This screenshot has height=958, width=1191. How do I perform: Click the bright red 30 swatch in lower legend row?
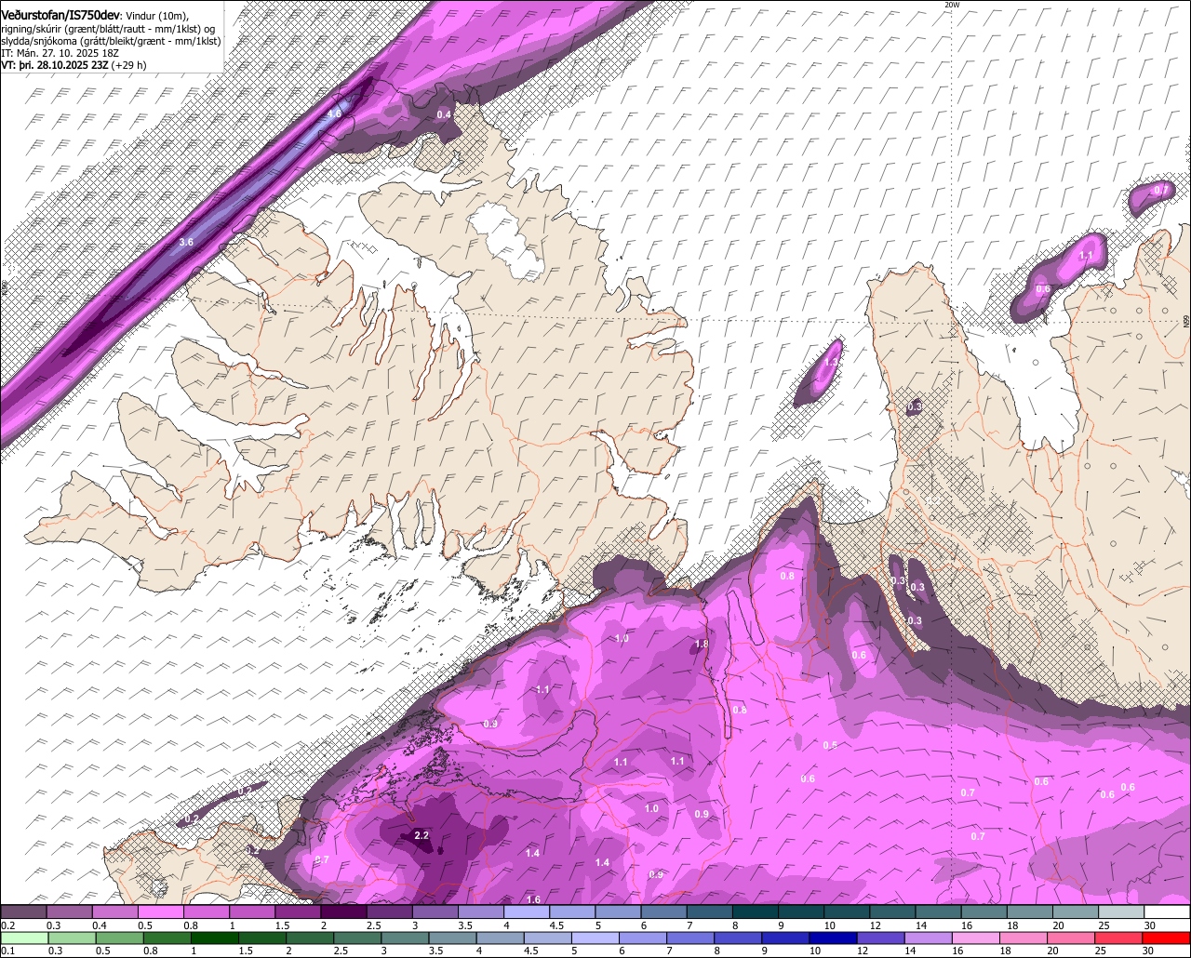[x=1167, y=938]
